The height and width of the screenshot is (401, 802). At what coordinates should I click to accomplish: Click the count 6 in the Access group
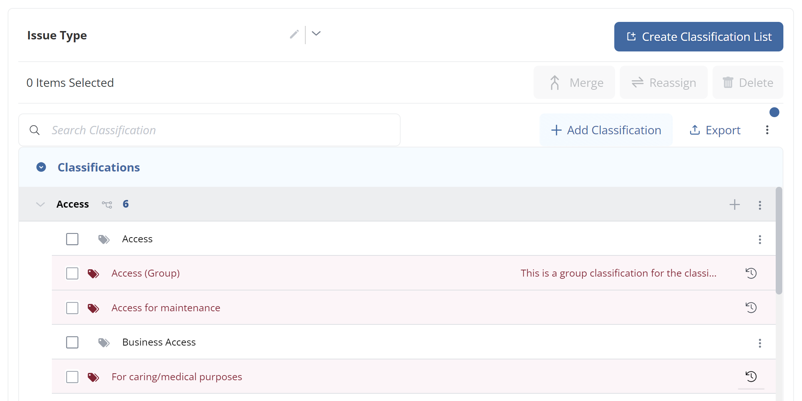tap(126, 204)
